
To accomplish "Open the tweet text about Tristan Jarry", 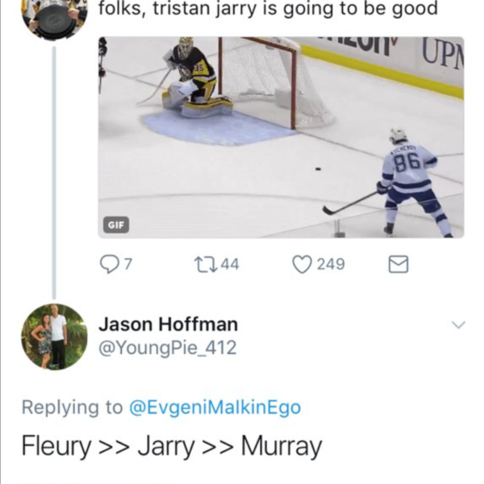I will 268,10.
